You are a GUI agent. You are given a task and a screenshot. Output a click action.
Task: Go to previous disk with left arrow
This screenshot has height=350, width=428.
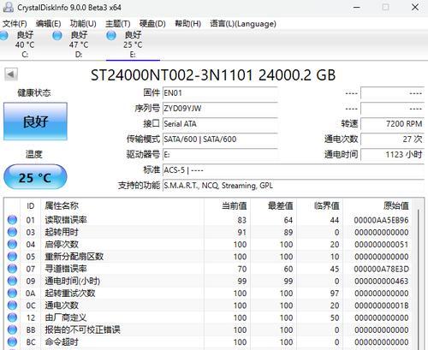11,74
